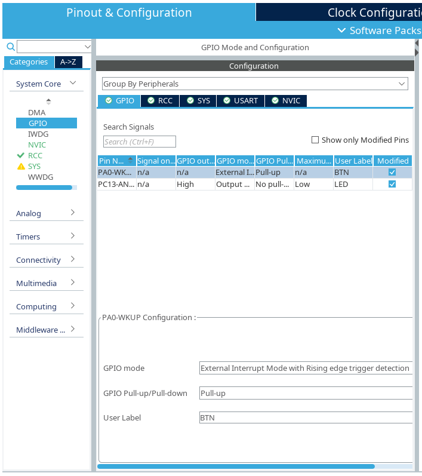This screenshot has height=476, width=422.
Task: Select the PA0-WKUP pin name cell
Action: point(117,173)
